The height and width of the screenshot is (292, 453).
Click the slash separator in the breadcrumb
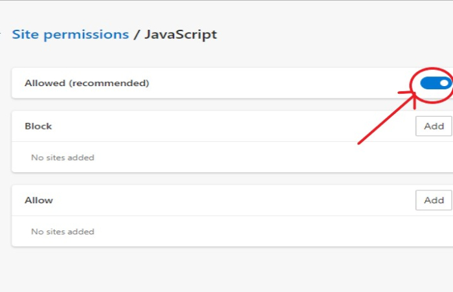137,34
